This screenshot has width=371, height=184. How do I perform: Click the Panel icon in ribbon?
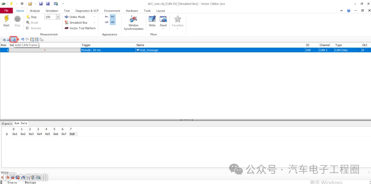163,19
